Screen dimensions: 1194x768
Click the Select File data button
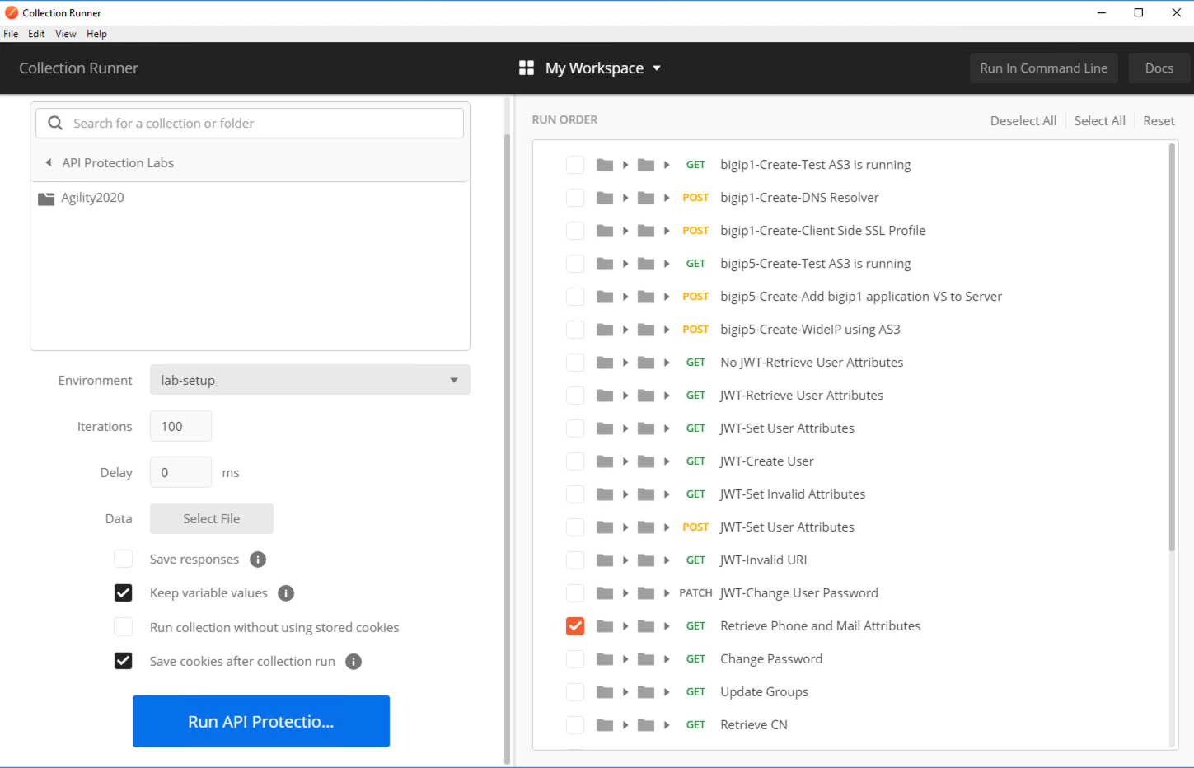click(x=212, y=518)
